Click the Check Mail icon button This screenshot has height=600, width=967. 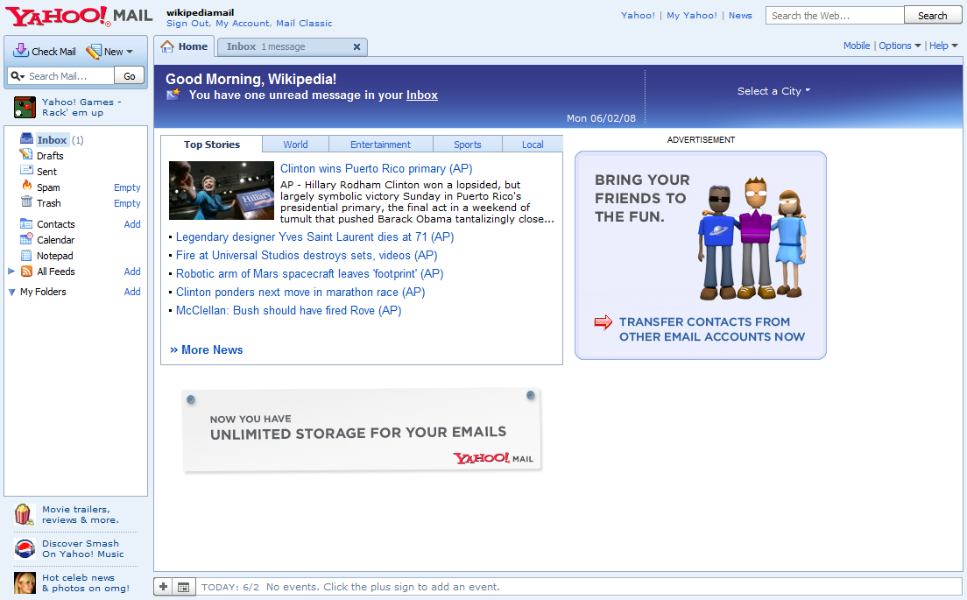22,52
